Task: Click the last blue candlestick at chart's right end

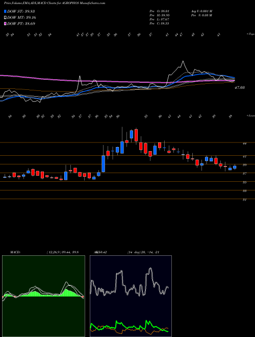Action: pos(235,167)
